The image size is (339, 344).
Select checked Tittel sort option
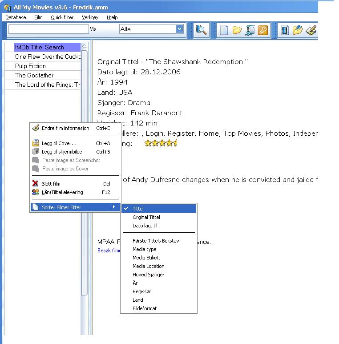pos(159,209)
